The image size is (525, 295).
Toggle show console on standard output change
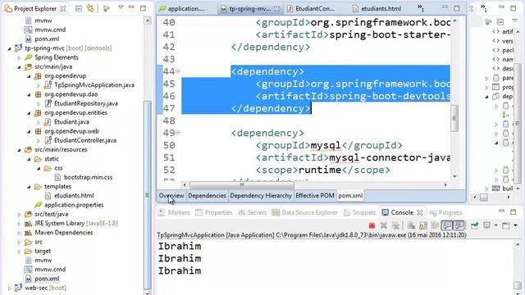click(446, 225)
